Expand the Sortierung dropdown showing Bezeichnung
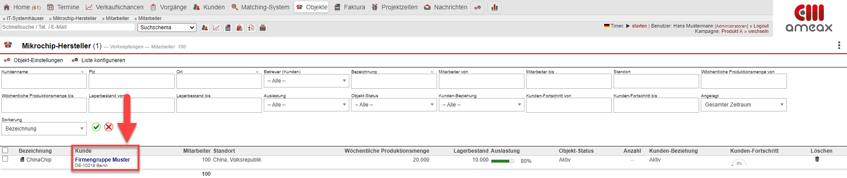 (44, 129)
